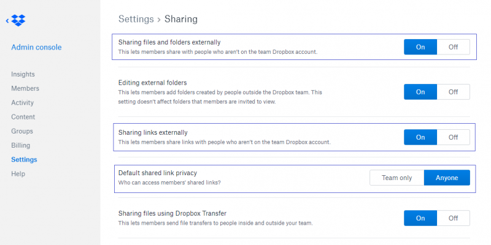
Task: Turn on Sharing files using Dropbox Transfer
Action: [x=420, y=218]
